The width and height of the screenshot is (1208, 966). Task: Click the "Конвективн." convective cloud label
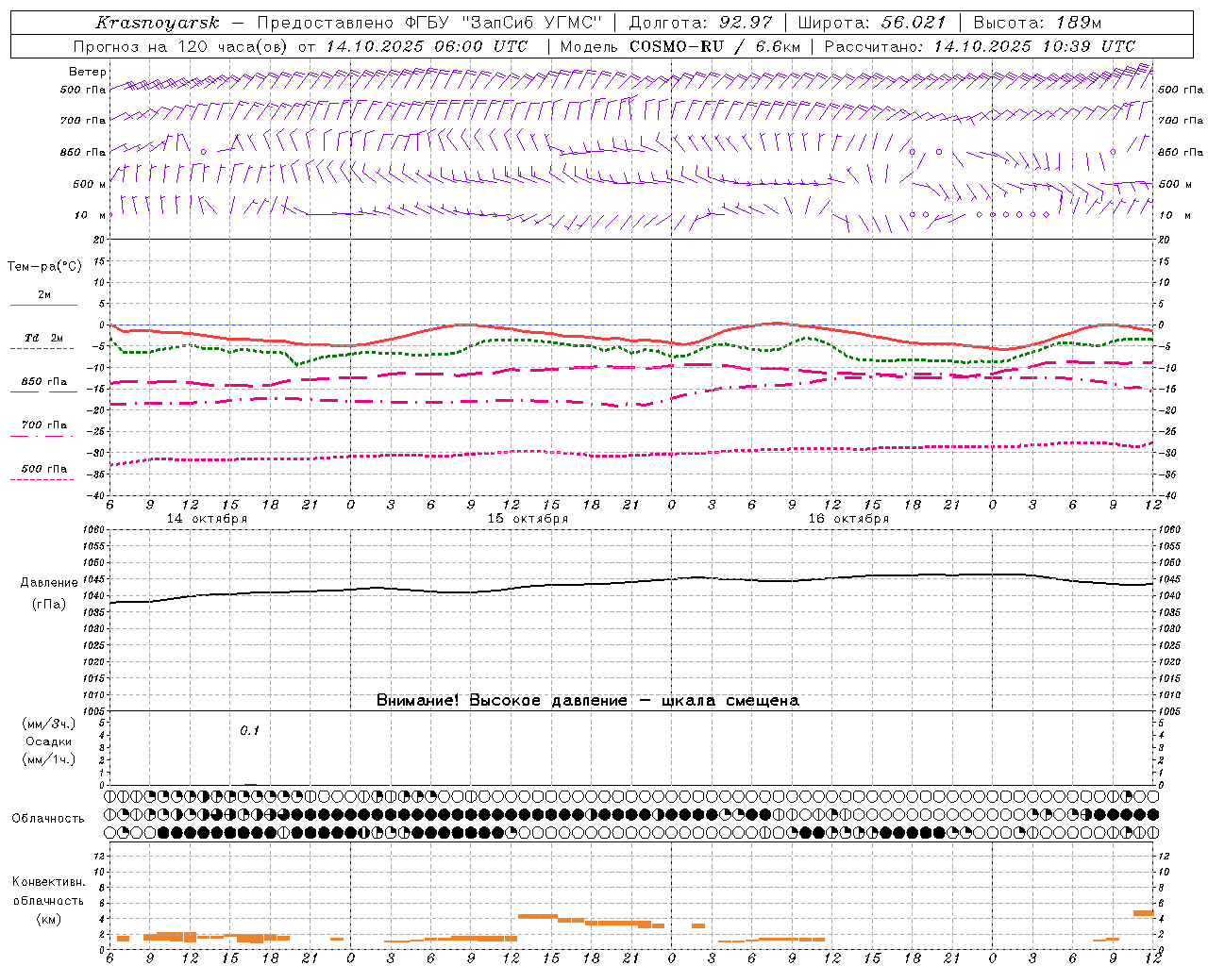click(49, 882)
